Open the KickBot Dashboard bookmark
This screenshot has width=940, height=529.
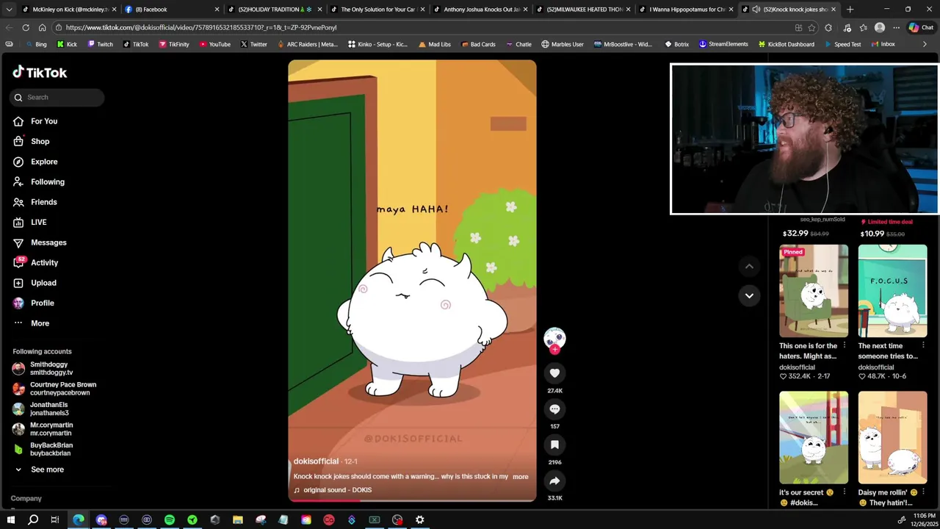(786, 44)
